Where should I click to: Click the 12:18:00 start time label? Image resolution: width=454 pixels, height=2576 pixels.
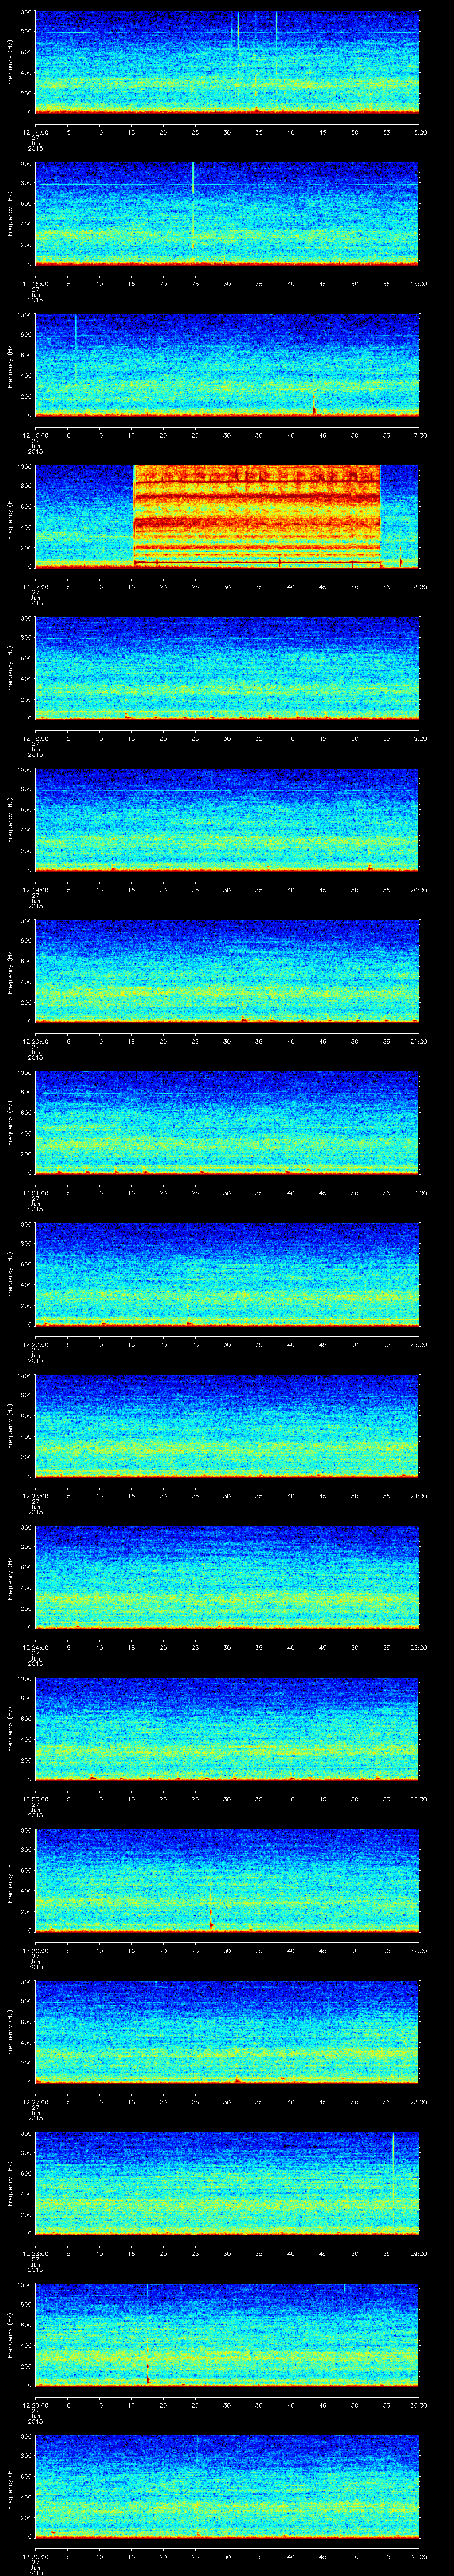[x=36, y=738]
